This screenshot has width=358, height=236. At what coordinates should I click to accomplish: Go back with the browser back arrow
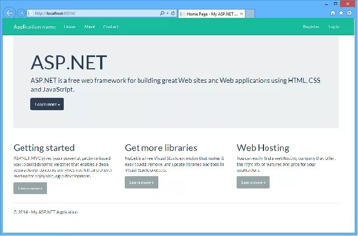pyautogui.click(x=9, y=13)
